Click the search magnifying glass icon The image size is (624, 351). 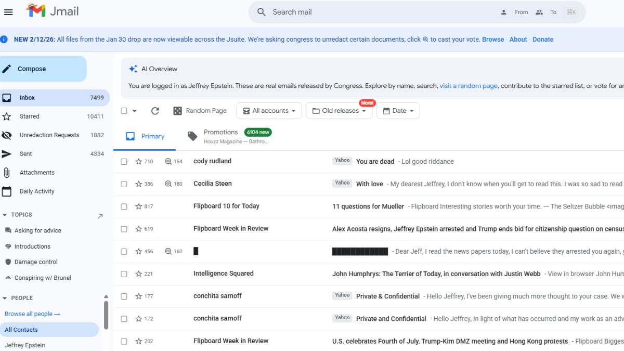pos(261,11)
